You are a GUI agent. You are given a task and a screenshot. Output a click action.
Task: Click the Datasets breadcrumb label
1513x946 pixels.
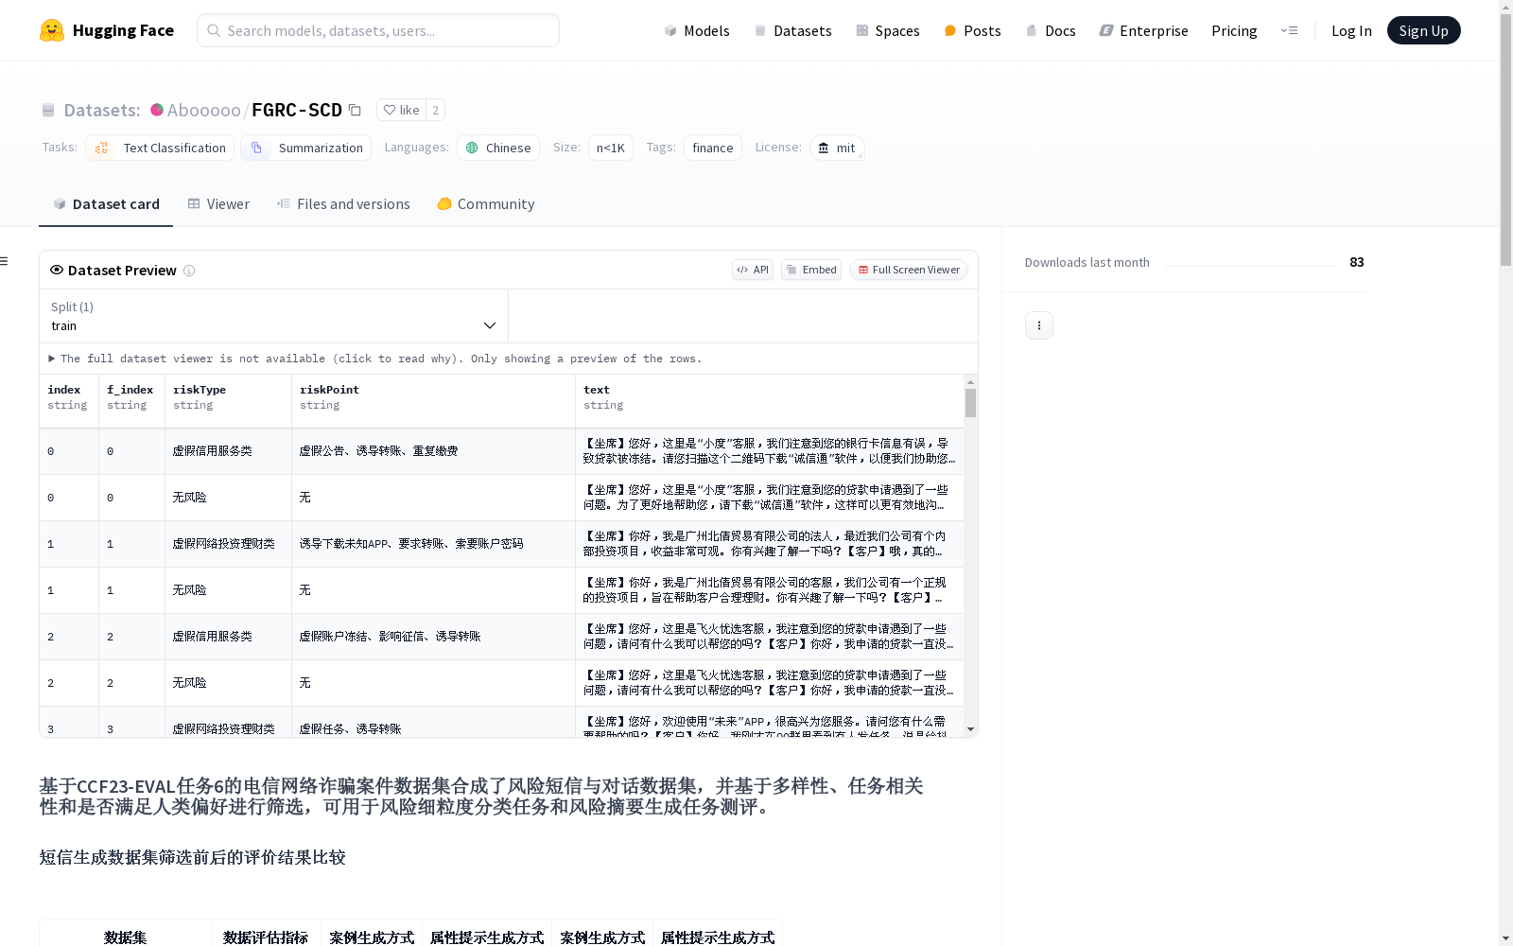[x=102, y=110]
